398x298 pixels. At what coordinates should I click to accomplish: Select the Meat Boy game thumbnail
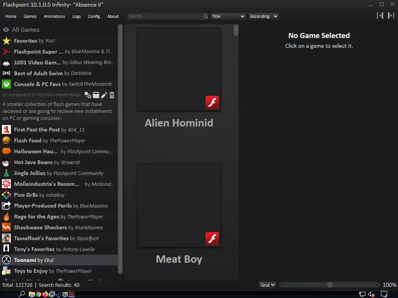click(179, 206)
